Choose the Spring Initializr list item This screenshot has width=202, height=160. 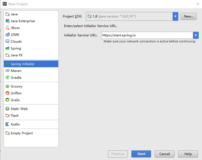click(23, 64)
